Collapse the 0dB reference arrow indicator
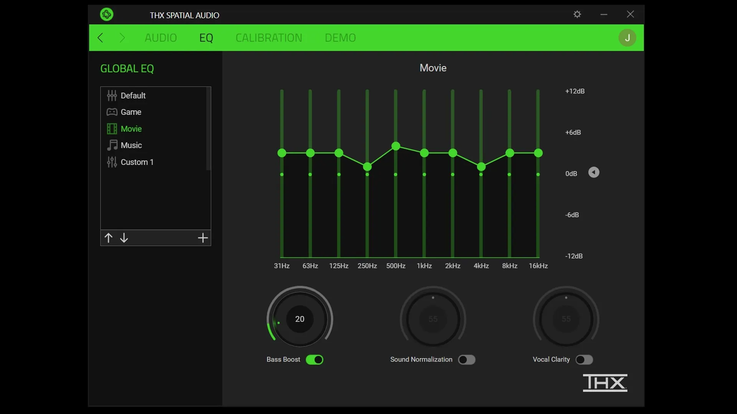The image size is (737, 414). pos(593,172)
